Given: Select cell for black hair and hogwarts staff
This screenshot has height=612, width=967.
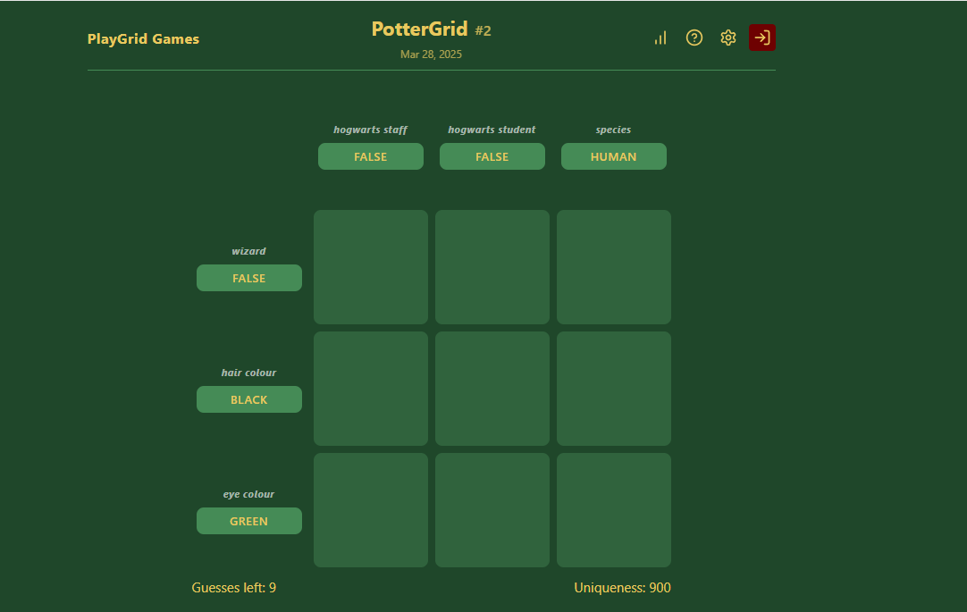Looking at the screenshot, I should (371, 389).
